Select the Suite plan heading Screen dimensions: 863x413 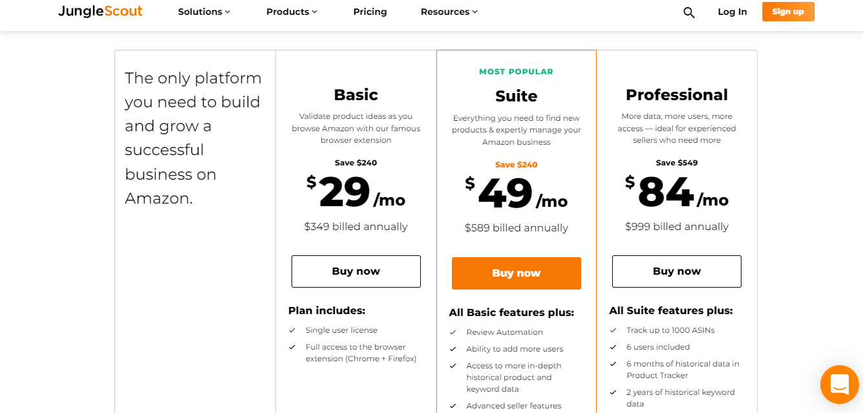coord(517,96)
